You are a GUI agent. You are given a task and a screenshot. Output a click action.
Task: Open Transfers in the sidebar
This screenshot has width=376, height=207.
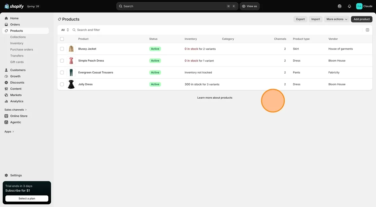[x=17, y=56]
